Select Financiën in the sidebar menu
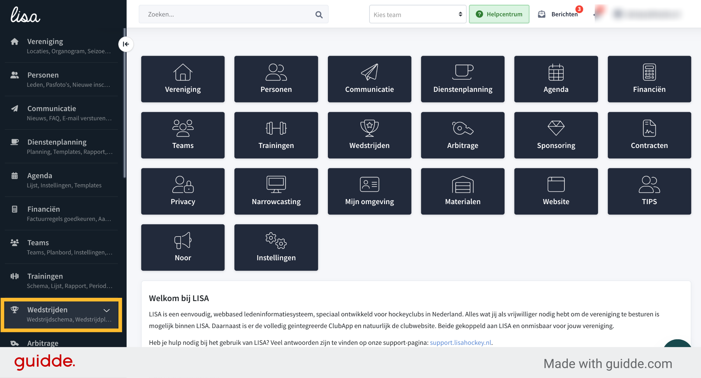The image size is (701, 378). point(61,214)
